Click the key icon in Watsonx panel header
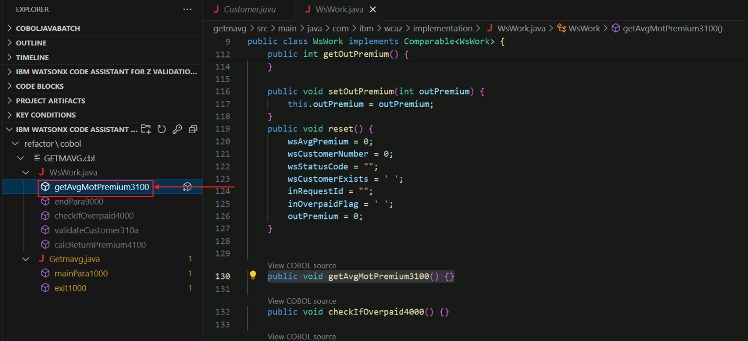The height and width of the screenshot is (341, 748). 177,129
